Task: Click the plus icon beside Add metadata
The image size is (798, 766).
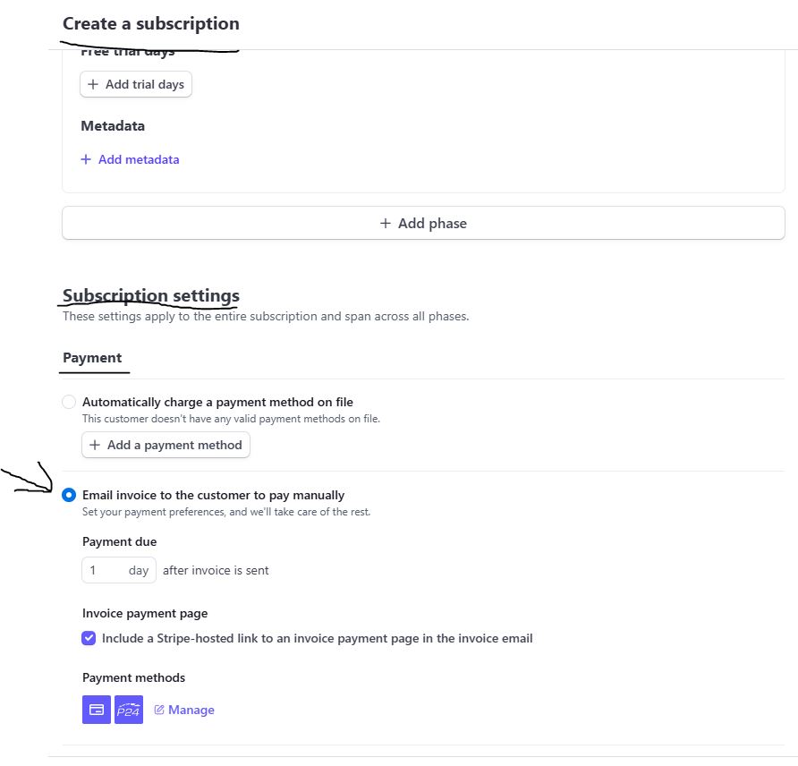Action: (x=85, y=159)
